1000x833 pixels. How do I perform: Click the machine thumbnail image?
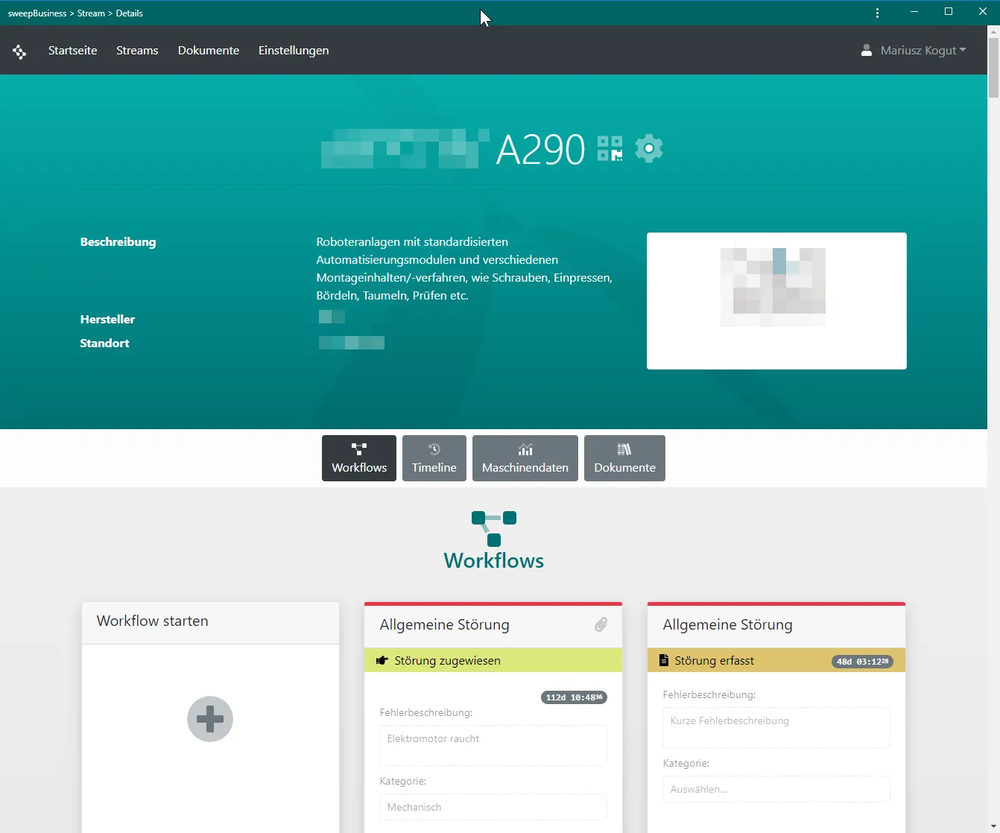point(776,300)
